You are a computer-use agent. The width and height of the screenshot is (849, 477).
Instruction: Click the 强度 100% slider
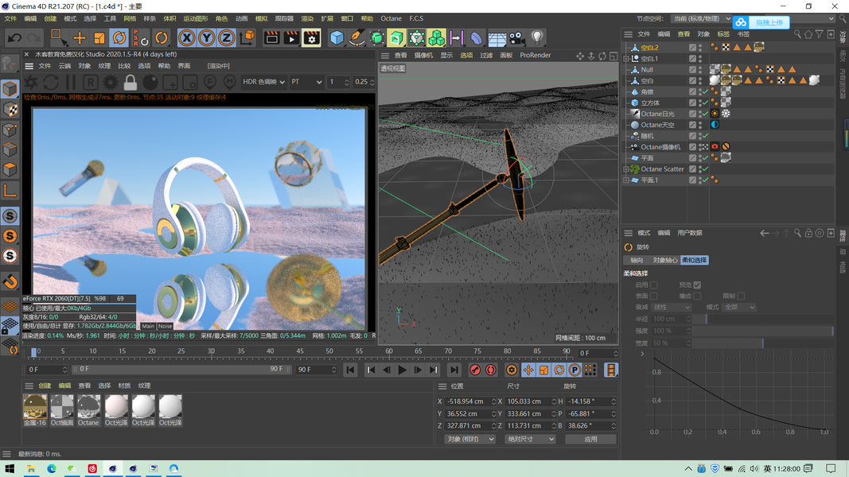762,331
